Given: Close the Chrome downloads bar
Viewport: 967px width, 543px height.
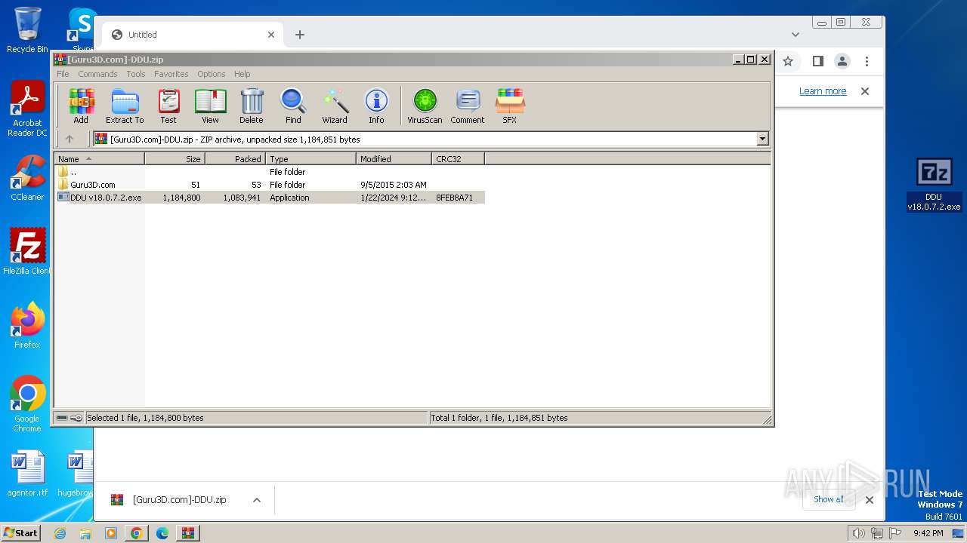Looking at the screenshot, I should pyautogui.click(x=870, y=499).
